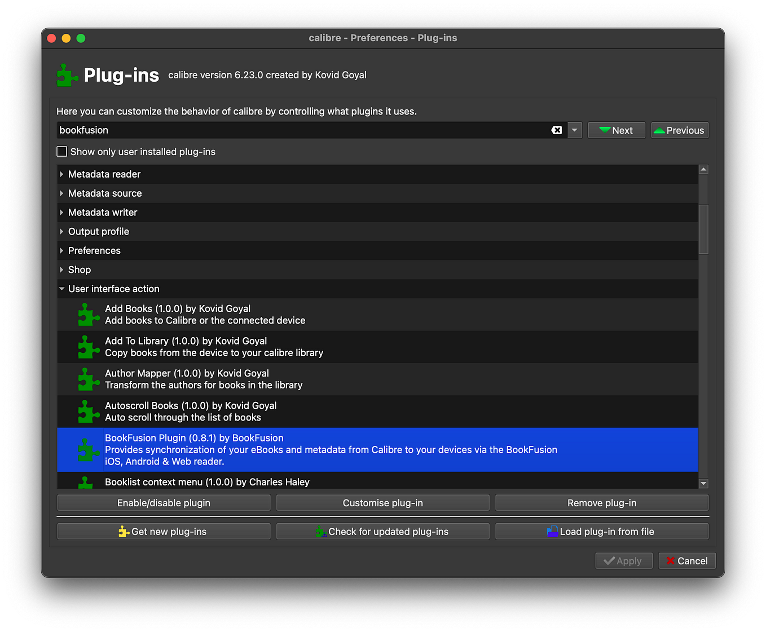Click the Plug-ins puzzle piece header icon
Screen dimensions: 766x632
67,74
